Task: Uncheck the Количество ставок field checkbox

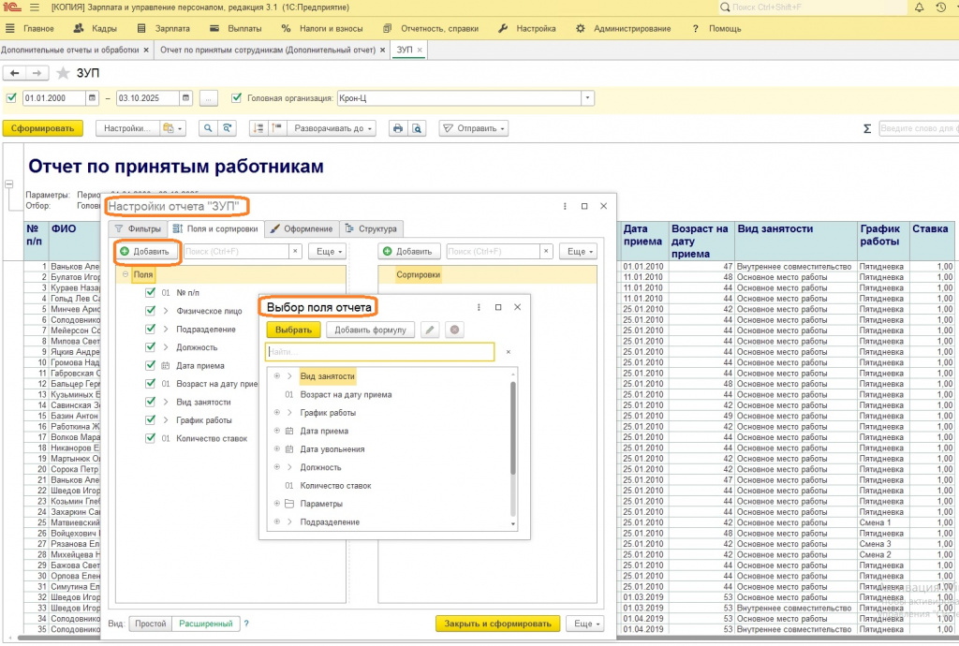Action: pos(150,438)
